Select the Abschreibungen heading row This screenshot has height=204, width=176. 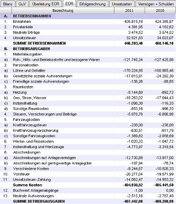(88, 152)
